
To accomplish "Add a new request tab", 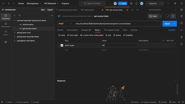I will point(132,10).
